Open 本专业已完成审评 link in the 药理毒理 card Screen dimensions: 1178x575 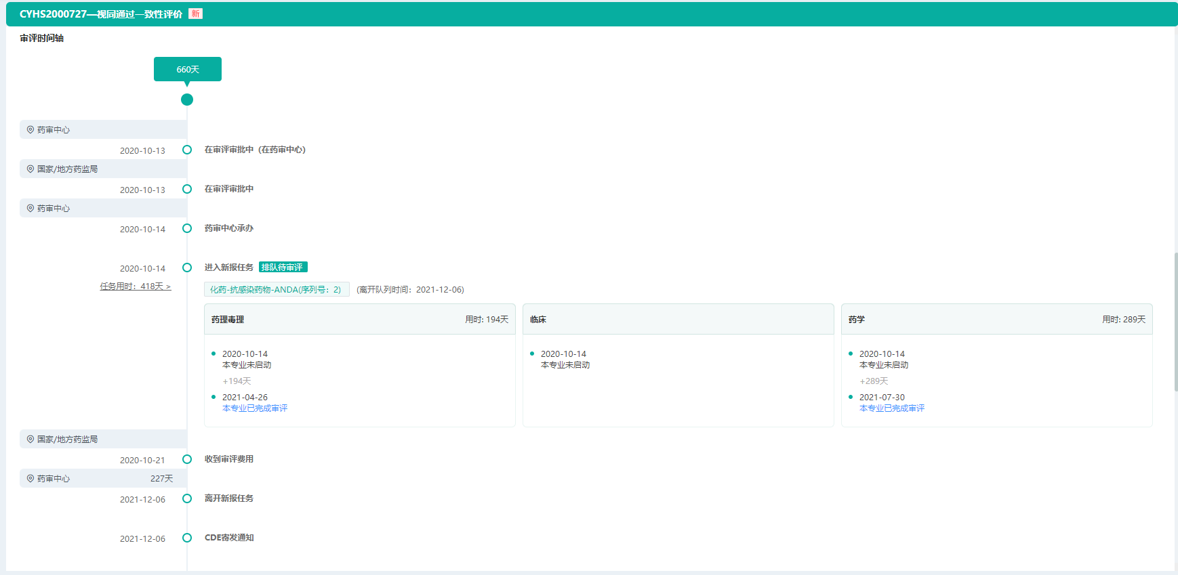pyautogui.click(x=255, y=408)
